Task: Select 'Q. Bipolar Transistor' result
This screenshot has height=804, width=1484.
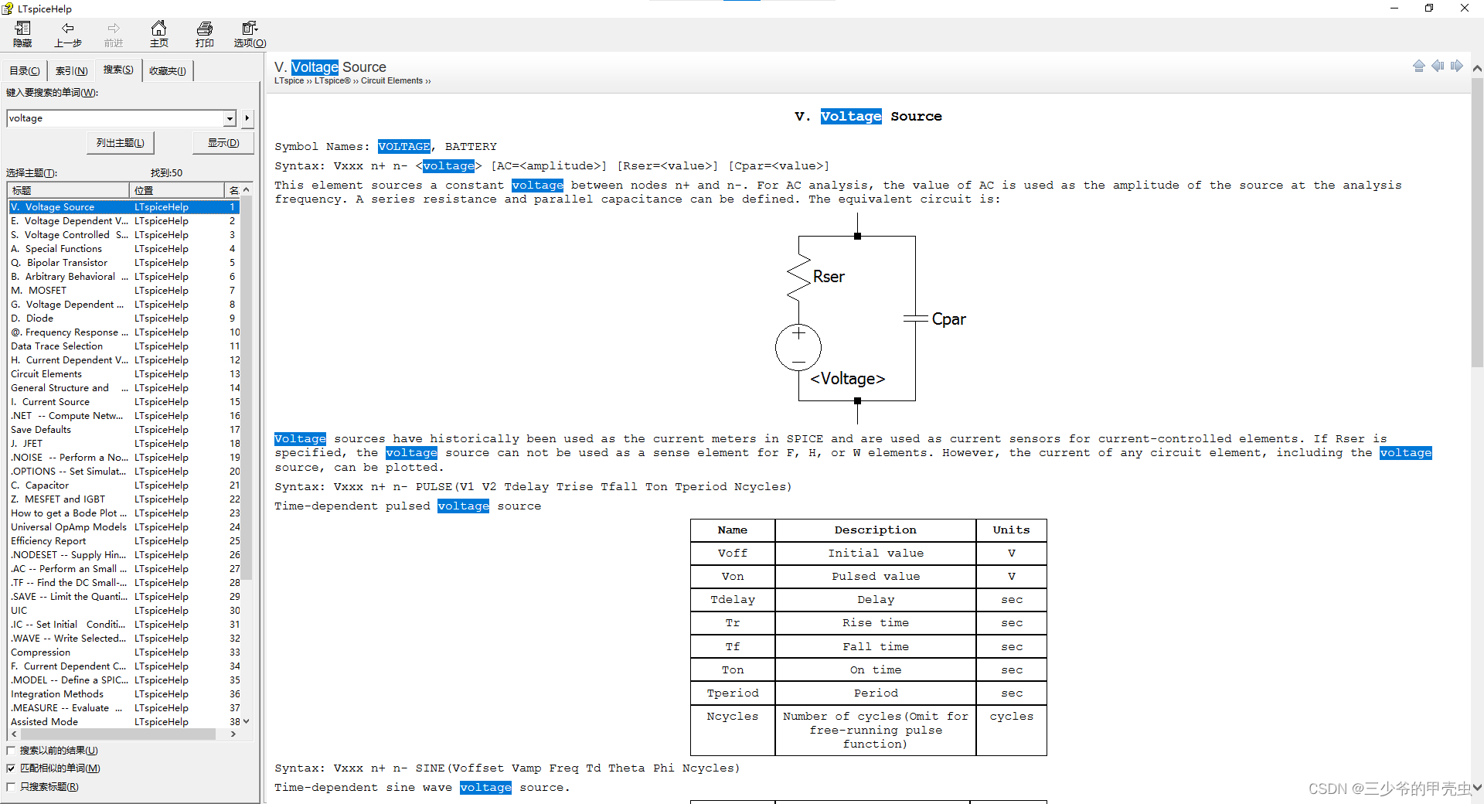Action: pyautogui.click(x=124, y=263)
